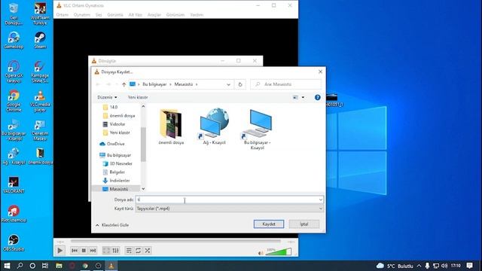482x271 pixels.
Task: Click the VLC next track button
Action: coord(93,251)
